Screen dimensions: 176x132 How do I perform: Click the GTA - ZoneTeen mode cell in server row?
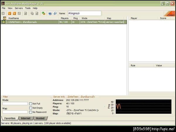pos(92,22)
